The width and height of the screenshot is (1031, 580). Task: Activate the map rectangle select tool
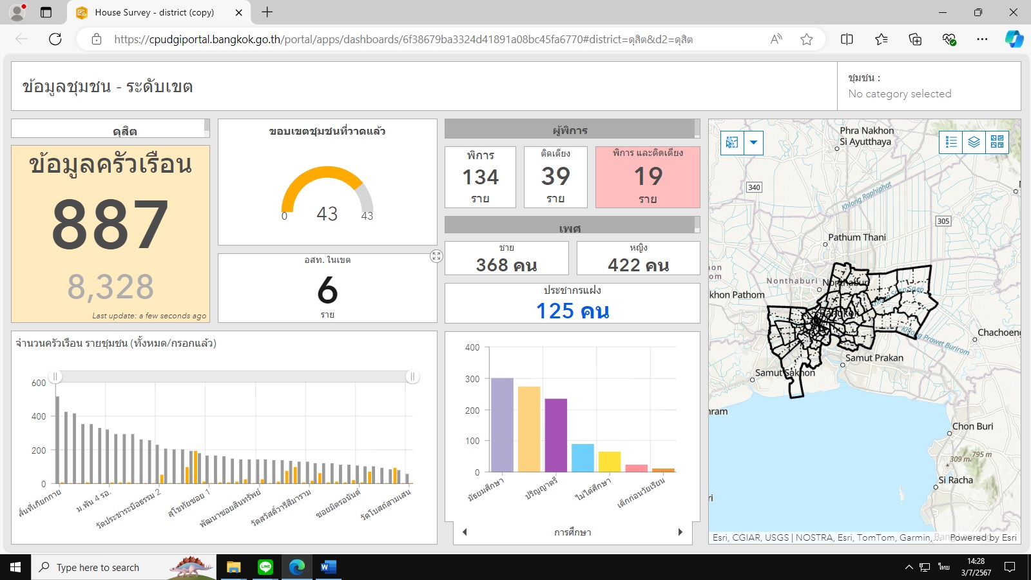[x=732, y=142]
